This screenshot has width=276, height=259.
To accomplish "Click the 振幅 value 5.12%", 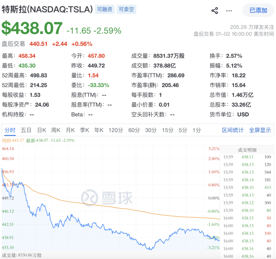I will point(234,66).
